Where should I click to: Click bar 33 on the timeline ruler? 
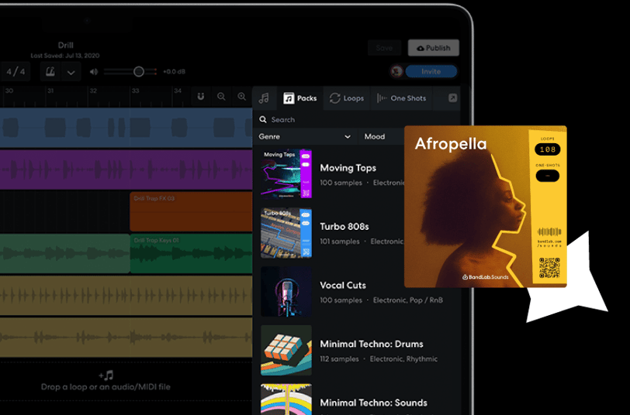136,91
